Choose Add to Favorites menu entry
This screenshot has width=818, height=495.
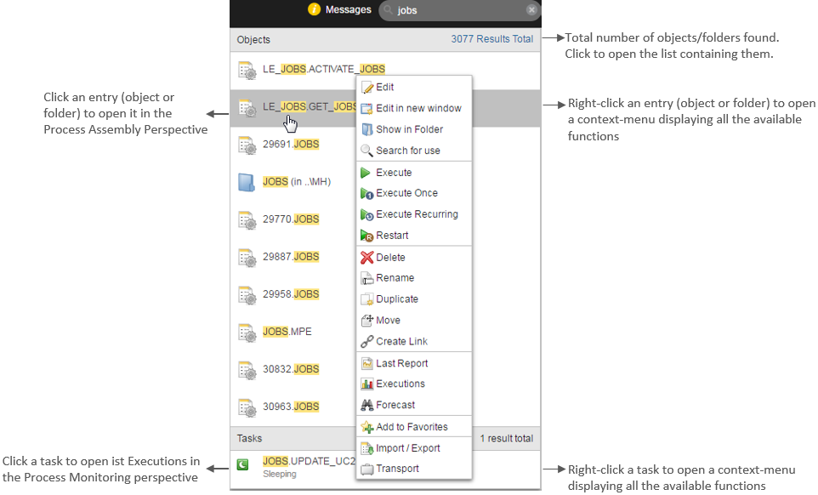(x=414, y=427)
